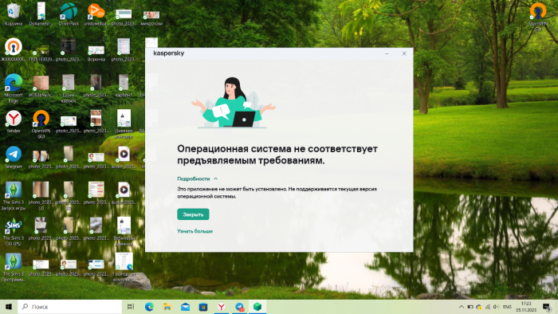Select the Воронка file on desktop
Image resolution: width=558 pixels, height=314 pixels.
tap(96, 53)
